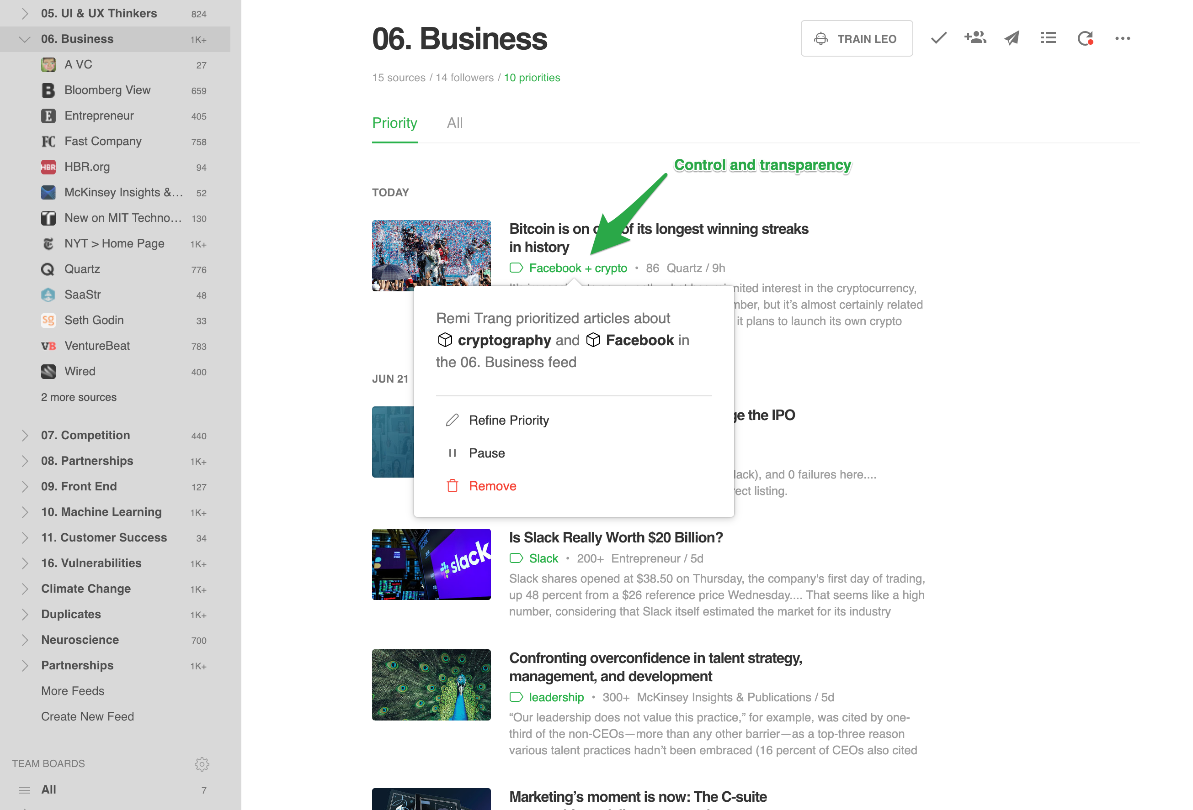Show 2 more sources

click(x=79, y=397)
